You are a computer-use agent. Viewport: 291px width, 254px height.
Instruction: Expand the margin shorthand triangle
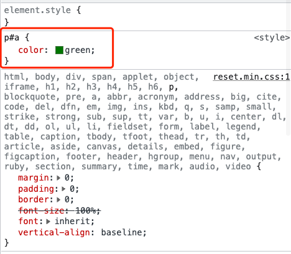(58, 178)
